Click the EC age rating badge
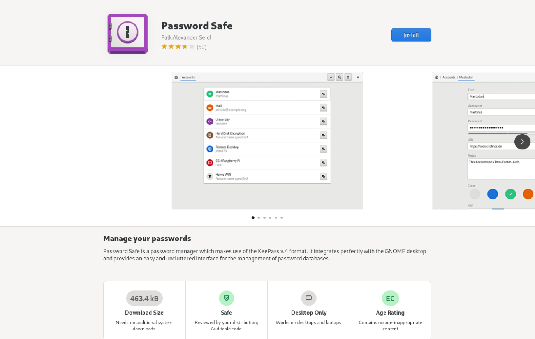Screen dimensions: 535x339 point(390,298)
